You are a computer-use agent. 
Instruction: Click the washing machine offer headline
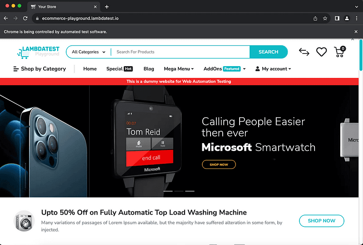point(144,212)
